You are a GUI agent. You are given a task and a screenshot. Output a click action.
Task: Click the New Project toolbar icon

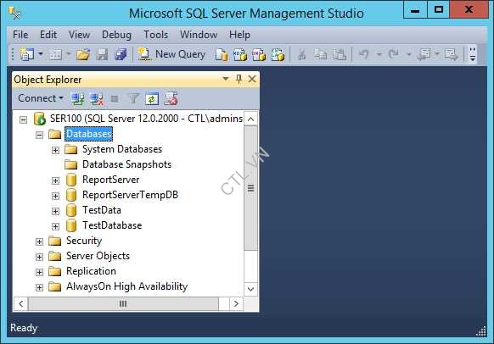[x=27, y=54]
